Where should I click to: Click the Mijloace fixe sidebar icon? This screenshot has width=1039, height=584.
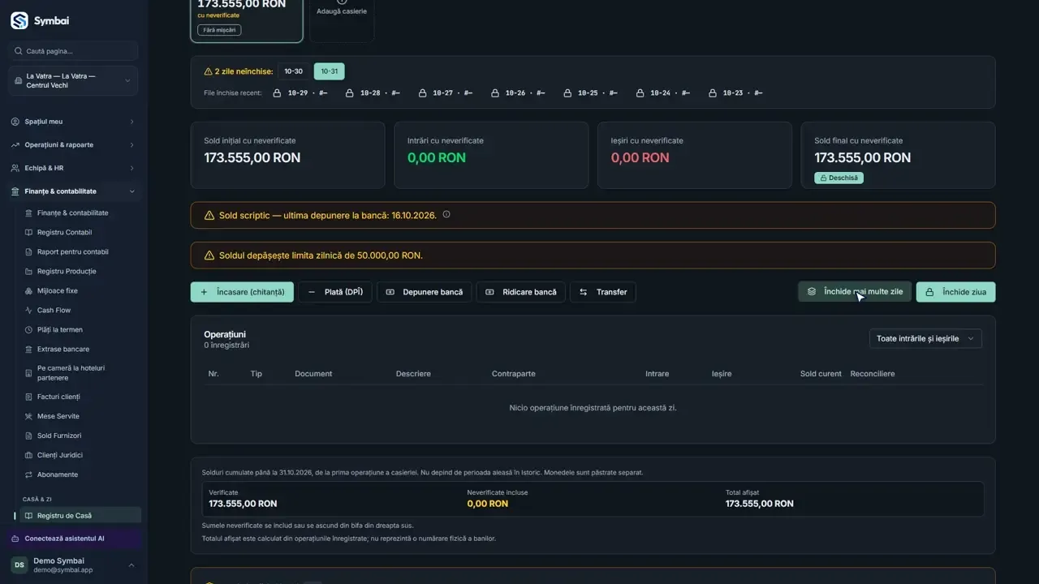(x=29, y=291)
